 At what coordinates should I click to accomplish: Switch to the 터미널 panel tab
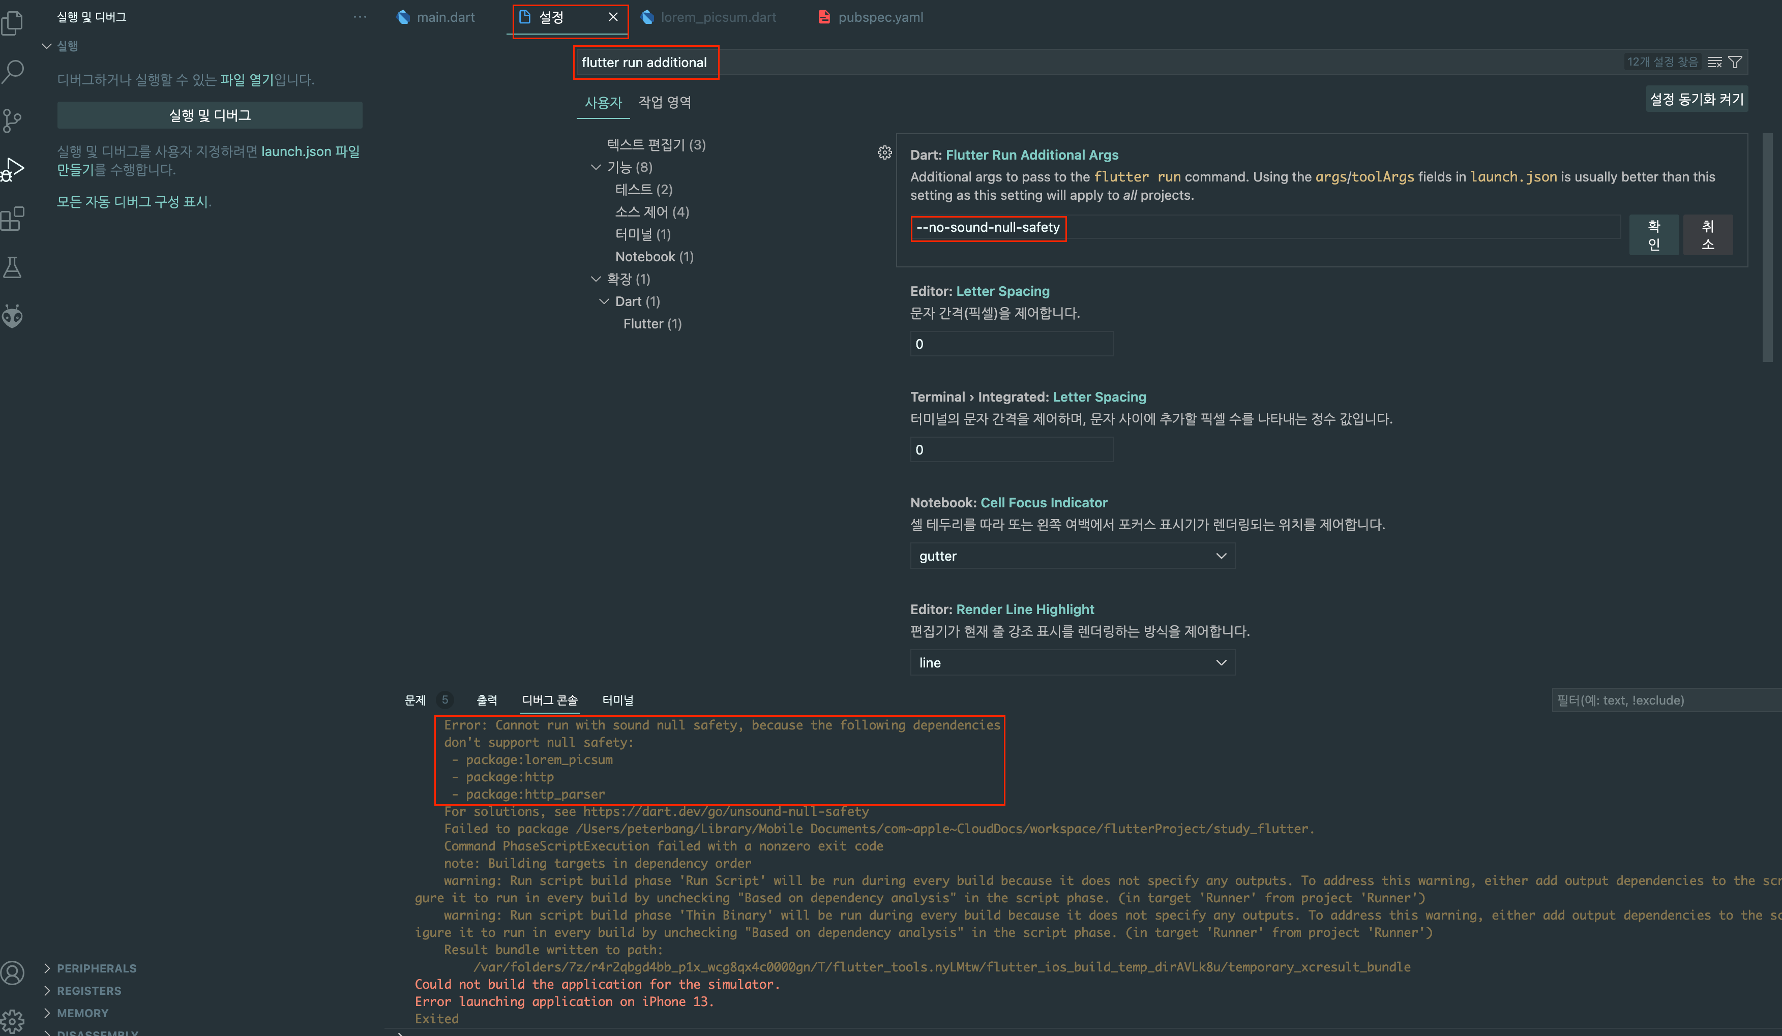pos(617,700)
